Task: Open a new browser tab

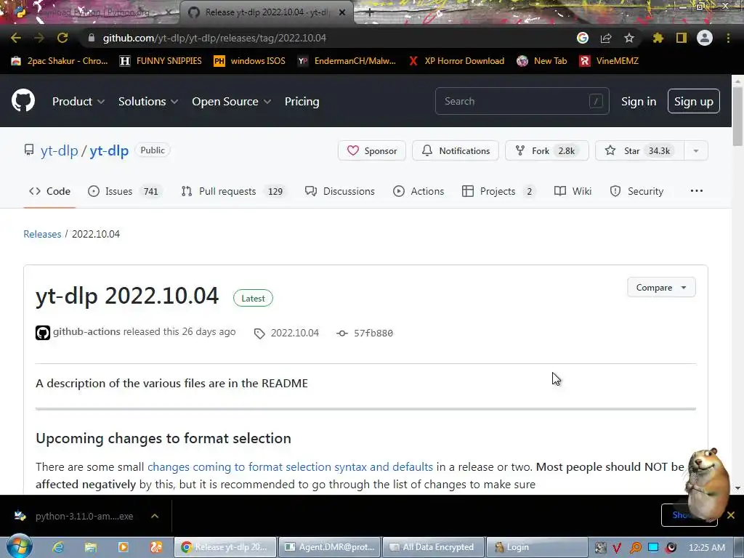Action: pos(370,12)
